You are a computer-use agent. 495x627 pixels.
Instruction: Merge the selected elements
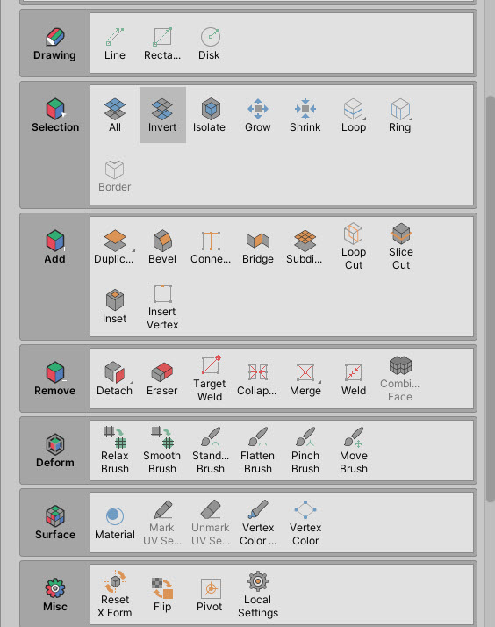(x=305, y=378)
